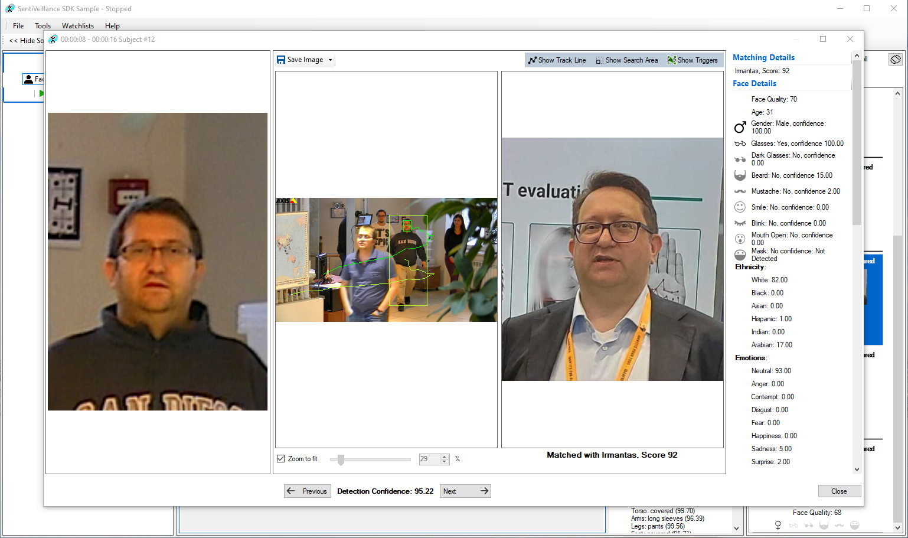Image resolution: width=908 pixels, height=538 pixels.
Task: Click the 'Arabian: 17.00' ethnicity value
Action: 772,345
